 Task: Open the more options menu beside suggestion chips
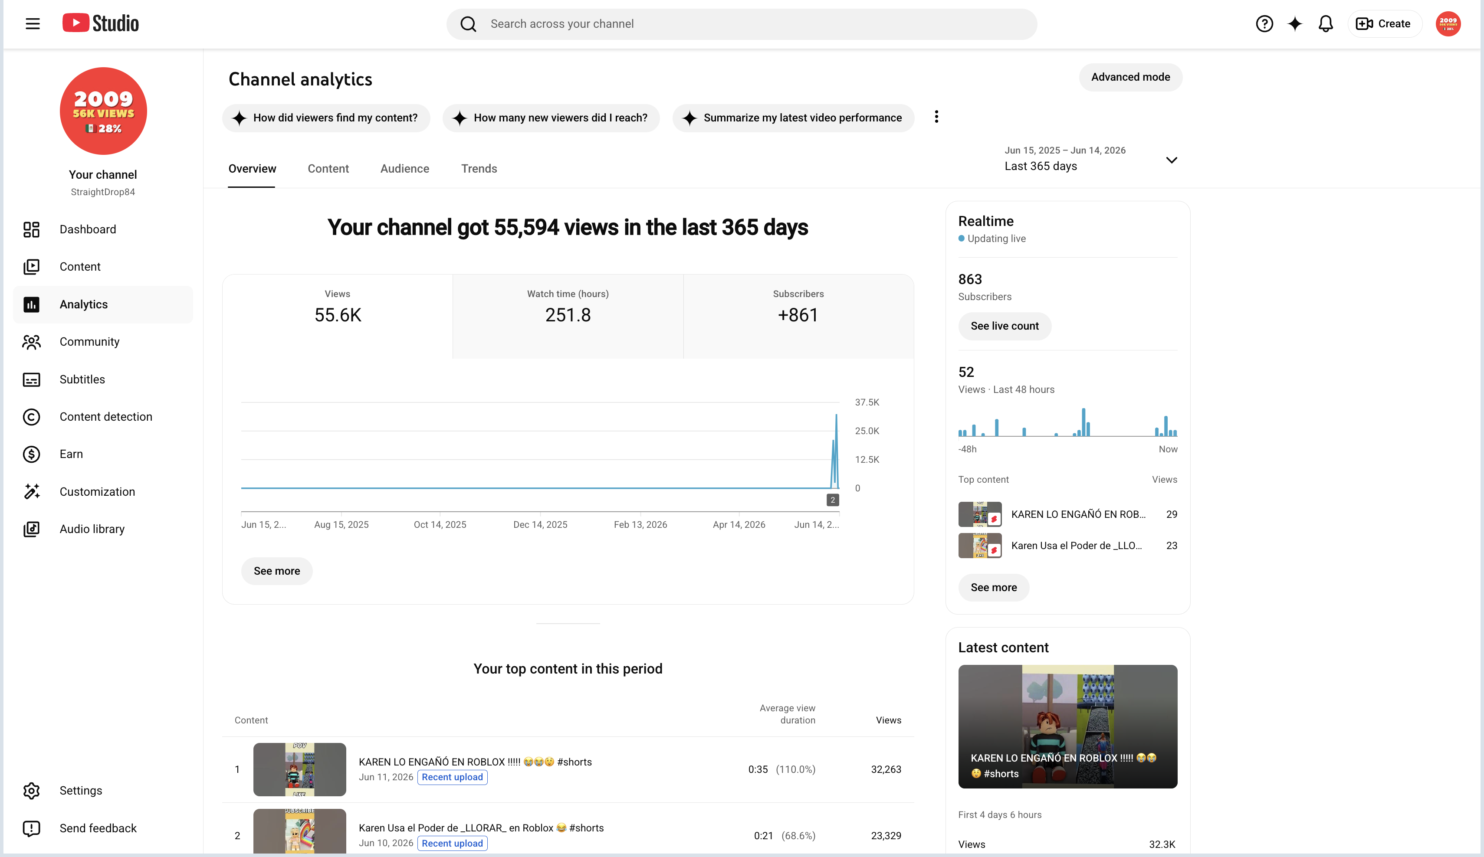(x=936, y=117)
